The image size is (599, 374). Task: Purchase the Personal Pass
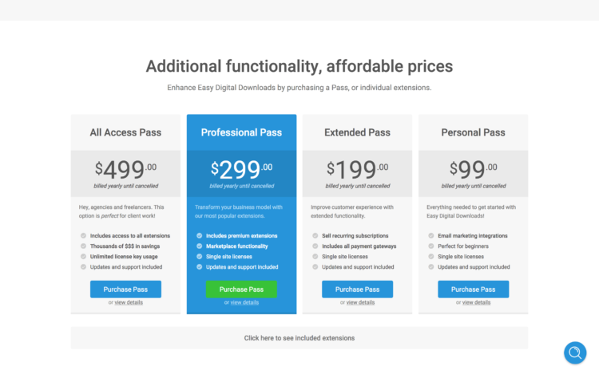[474, 289]
